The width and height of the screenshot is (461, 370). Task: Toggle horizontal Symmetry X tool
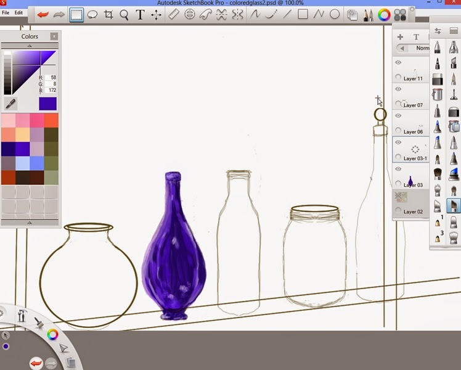[221, 14]
